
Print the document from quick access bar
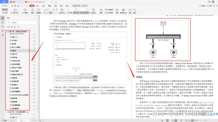pos(18,6)
